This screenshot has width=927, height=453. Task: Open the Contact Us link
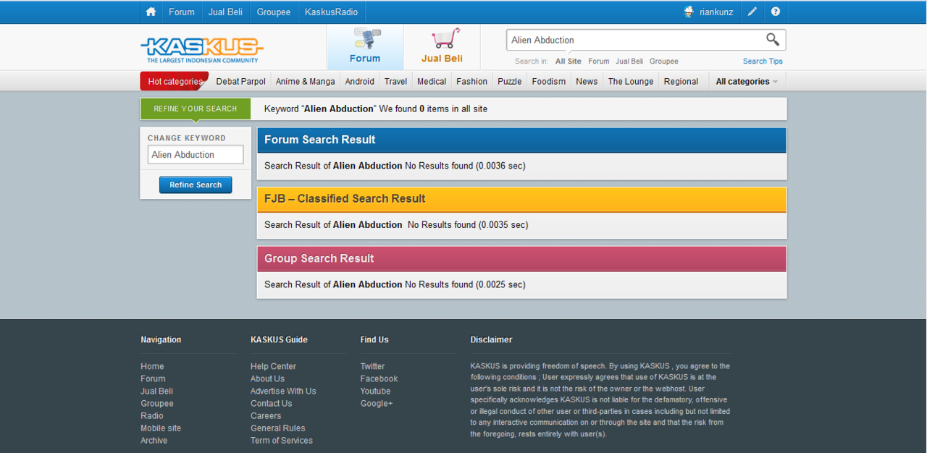[272, 403]
